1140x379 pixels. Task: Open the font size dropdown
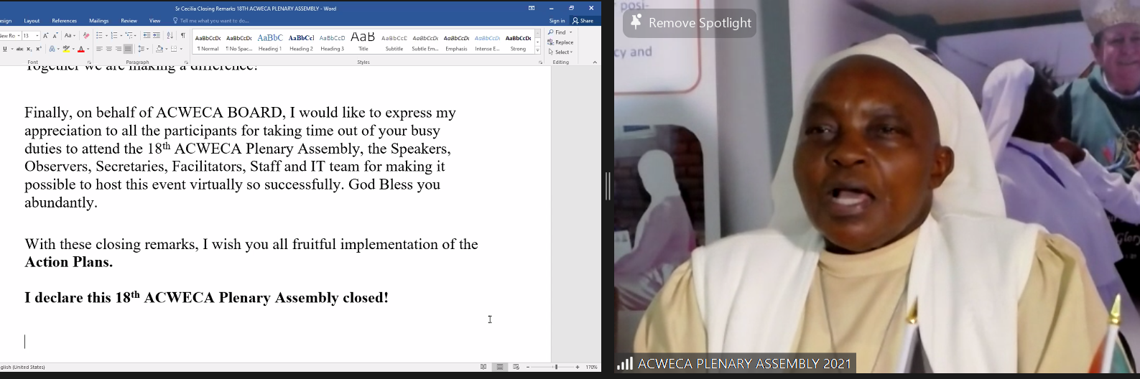pos(37,35)
